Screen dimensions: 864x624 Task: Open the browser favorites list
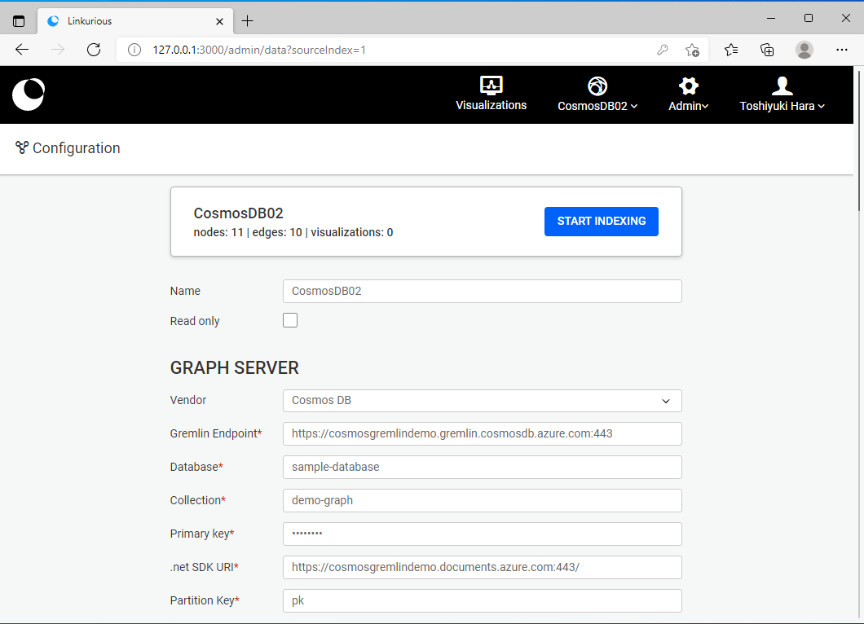tap(731, 51)
